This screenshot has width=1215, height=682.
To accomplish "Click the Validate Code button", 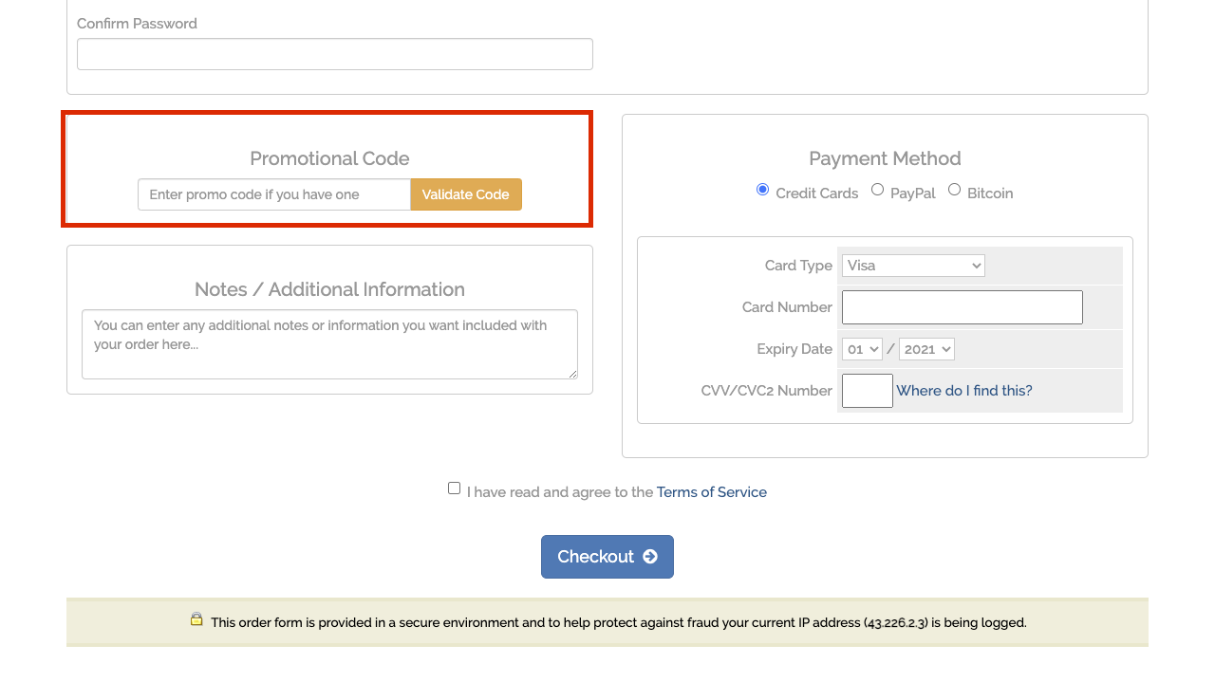I will point(466,194).
